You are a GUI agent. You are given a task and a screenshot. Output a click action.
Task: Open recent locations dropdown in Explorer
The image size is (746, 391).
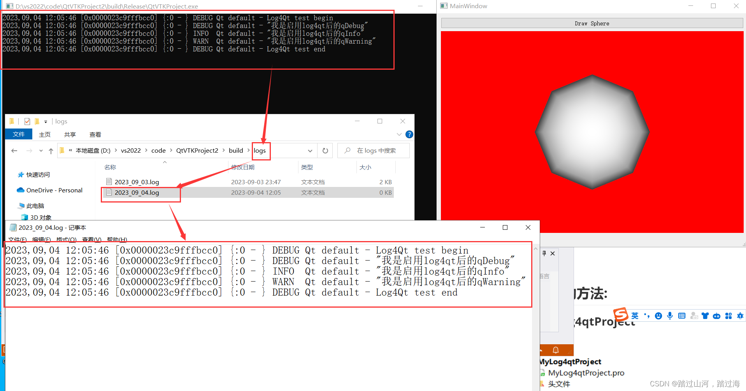click(x=41, y=151)
